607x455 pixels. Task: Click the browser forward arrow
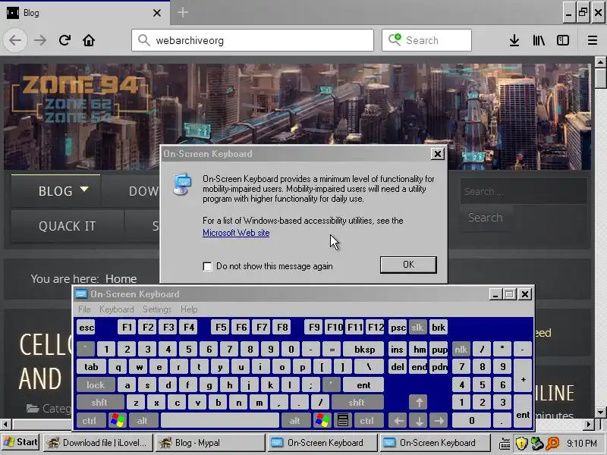(40, 40)
